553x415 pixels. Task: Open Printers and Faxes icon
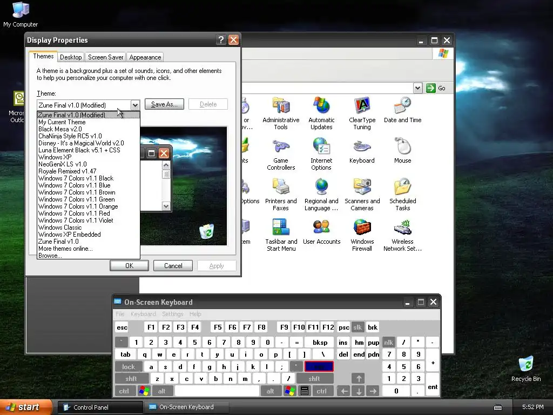(281, 195)
